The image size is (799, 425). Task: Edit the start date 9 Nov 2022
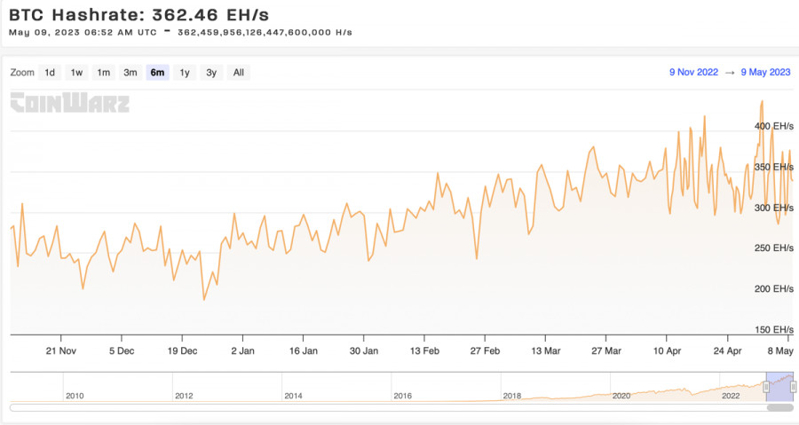pyautogui.click(x=693, y=72)
